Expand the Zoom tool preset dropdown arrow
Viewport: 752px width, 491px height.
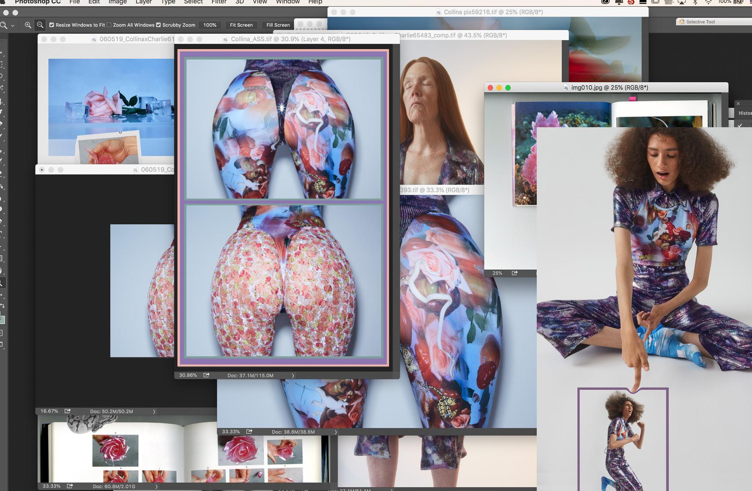tap(13, 26)
